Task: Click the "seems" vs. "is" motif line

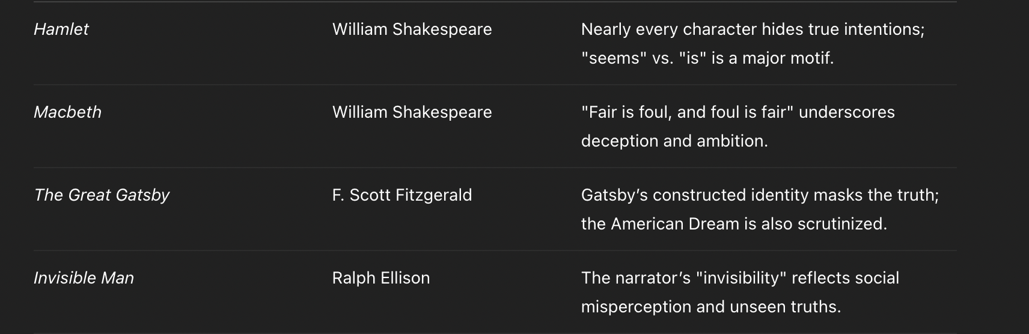Action: 707,58
